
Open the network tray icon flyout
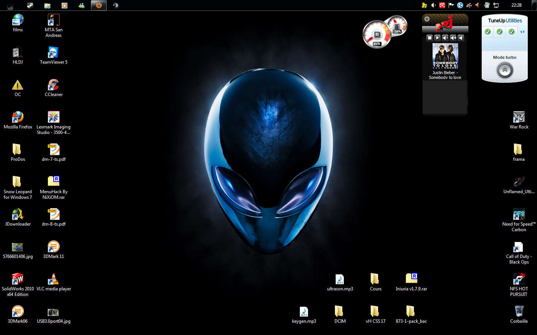(x=496, y=5)
